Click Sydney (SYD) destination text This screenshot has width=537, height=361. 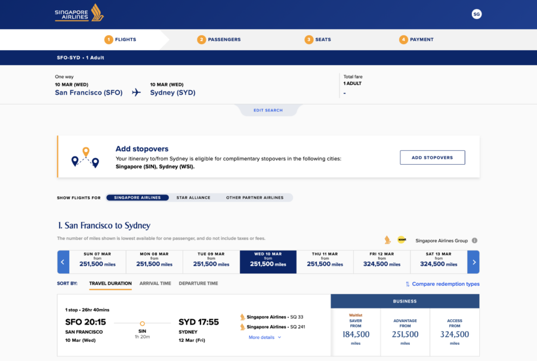(x=172, y=92)
